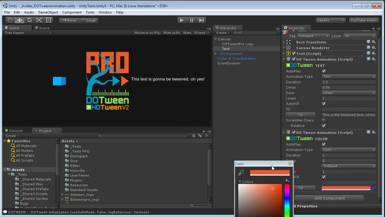385x217 pixels.
Task: Click the saturation color square
Action: pos(260,200)
